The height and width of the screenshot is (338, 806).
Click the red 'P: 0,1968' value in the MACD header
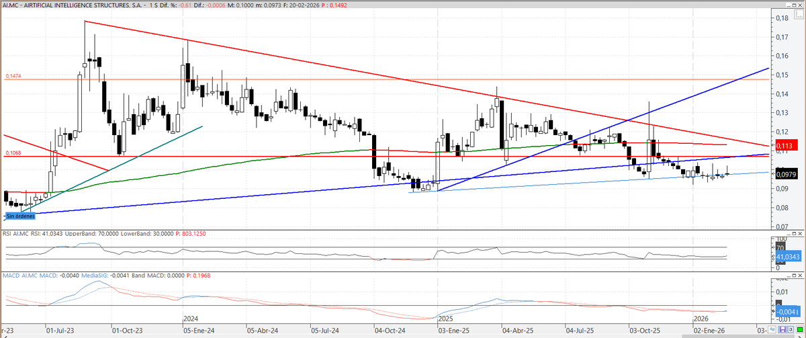[198, 276]
